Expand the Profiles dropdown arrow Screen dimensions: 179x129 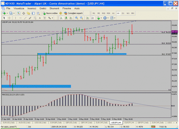pos(14,13)
